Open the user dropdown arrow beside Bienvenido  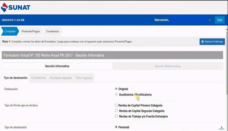pos(210,20)
